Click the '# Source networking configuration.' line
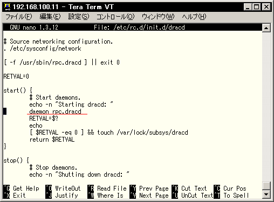 [x=58, y=41]
